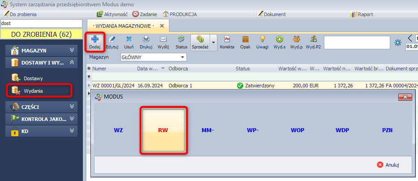Click the Zatwierdzony status cell

256,86
